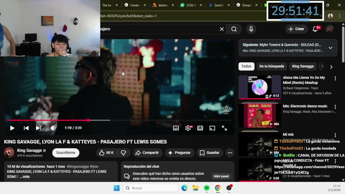Viewport: 345px width, 194px height.
Task: Select the De tu búsqueda chip
Action: point(271,66)
